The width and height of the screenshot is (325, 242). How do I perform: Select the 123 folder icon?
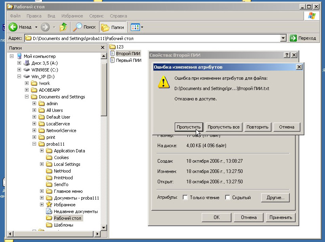tap(112, 47)
